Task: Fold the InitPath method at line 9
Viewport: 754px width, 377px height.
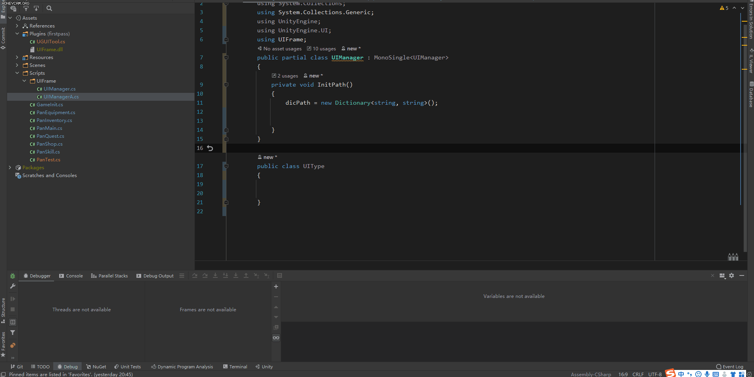Action: click(226, 85)
